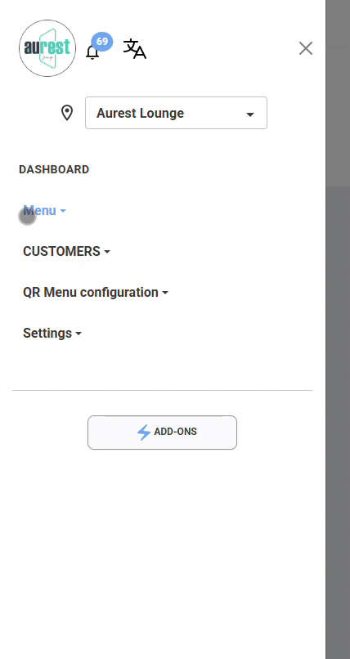The image size is (350, 659).
Task: Expand the Menu section
Action: point(44,211)
